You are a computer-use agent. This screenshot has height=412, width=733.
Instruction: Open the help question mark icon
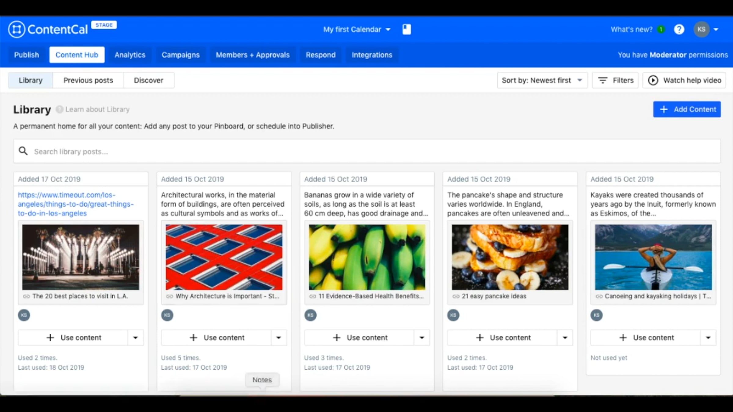(679, 30)
